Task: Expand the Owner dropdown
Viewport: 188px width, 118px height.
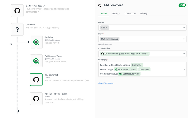Action: pos(184,28)
